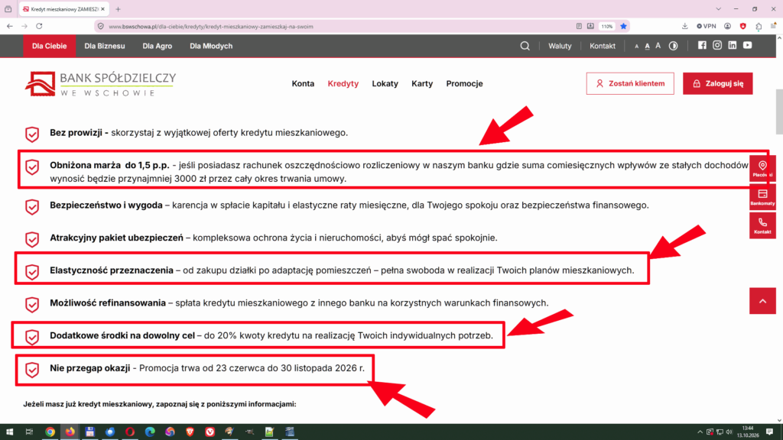This screenshot has height=440, width=783.
Task: Open the bank's LinkedIn icon
Action: click(732, 45)
